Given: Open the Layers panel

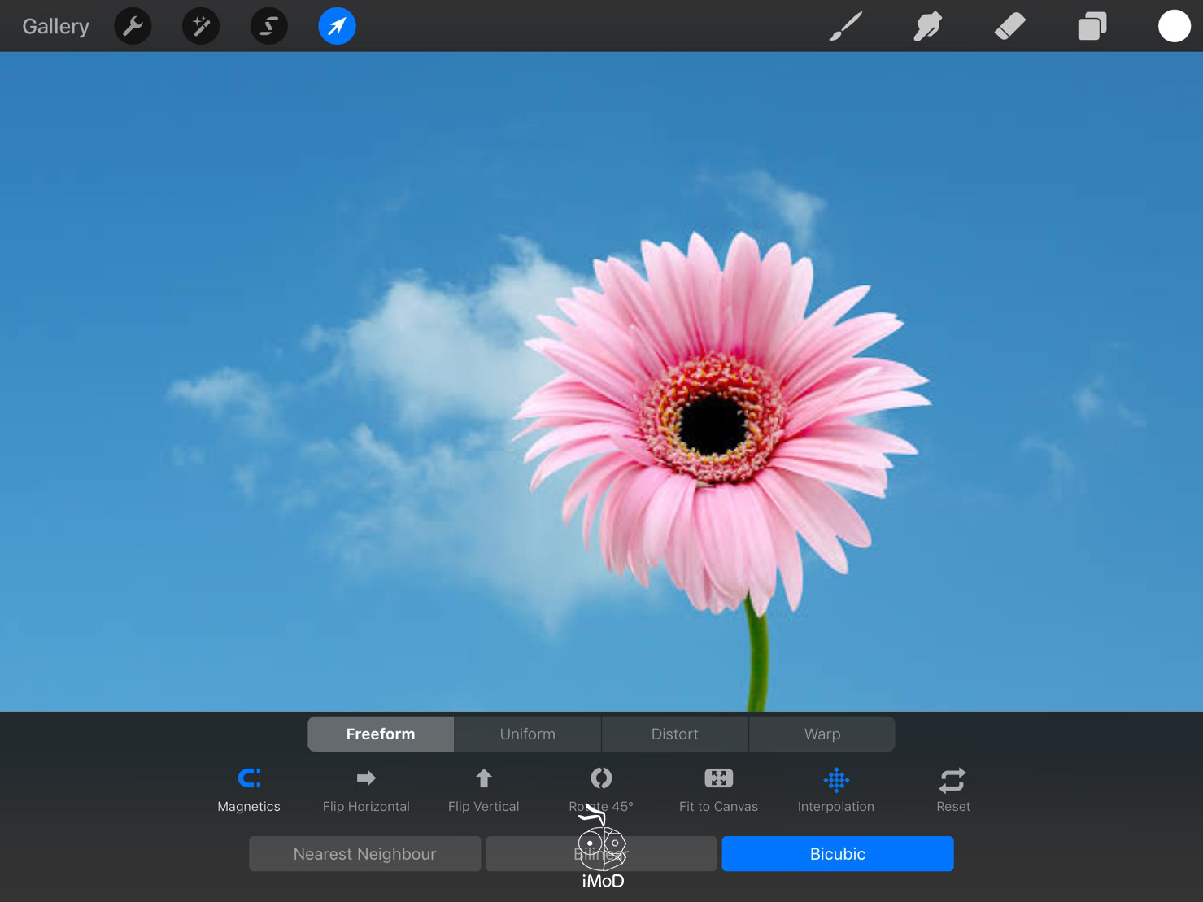Looking at the screenshot, I should [x=1092, y=27].
